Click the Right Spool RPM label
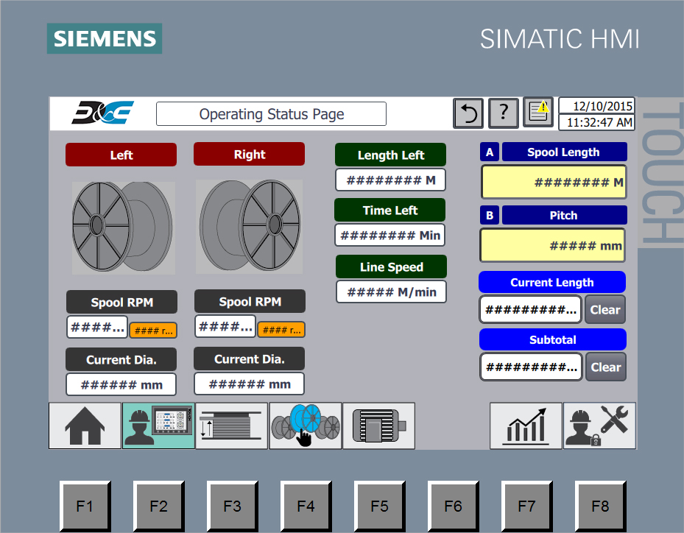Viewport: 684px width, 533px height. pos(250,301)
